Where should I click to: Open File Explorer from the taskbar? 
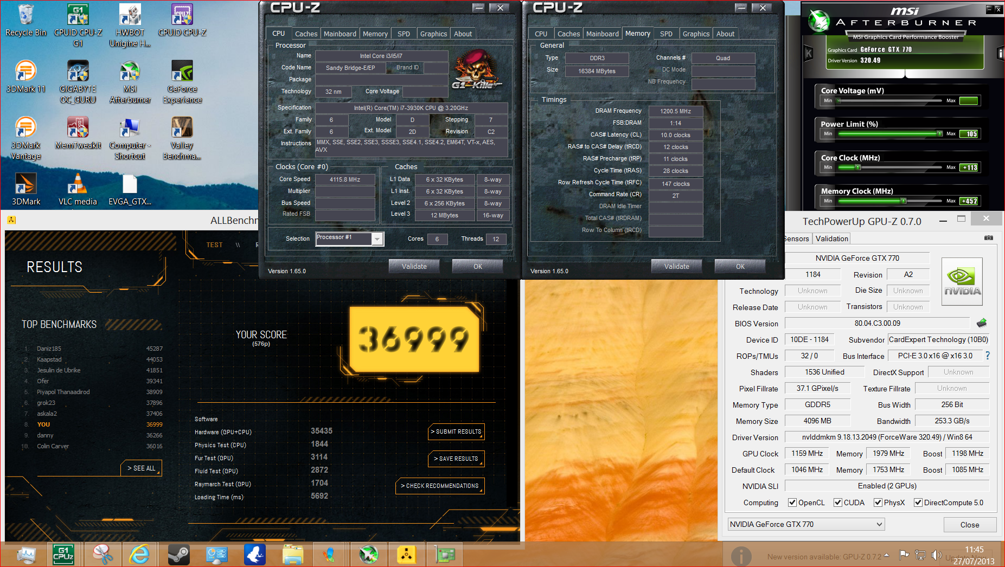(x=292, y=555)
